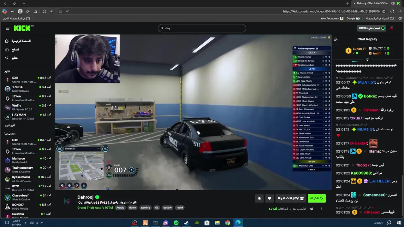
Task: Click username DrNakbH in chat
Action: (359, 143)
